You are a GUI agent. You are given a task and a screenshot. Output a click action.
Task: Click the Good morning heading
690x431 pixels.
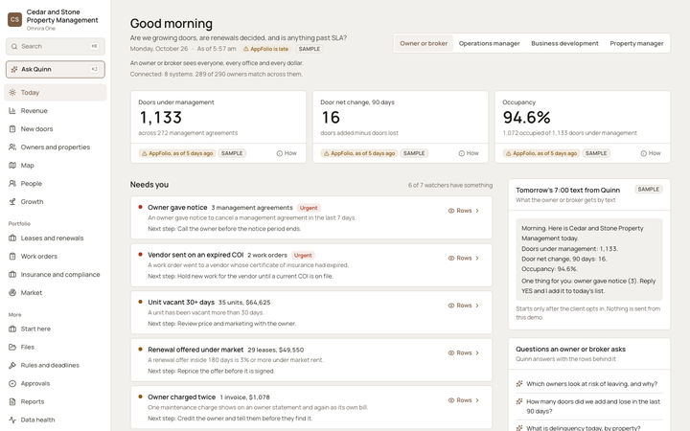tap(172, 23)
